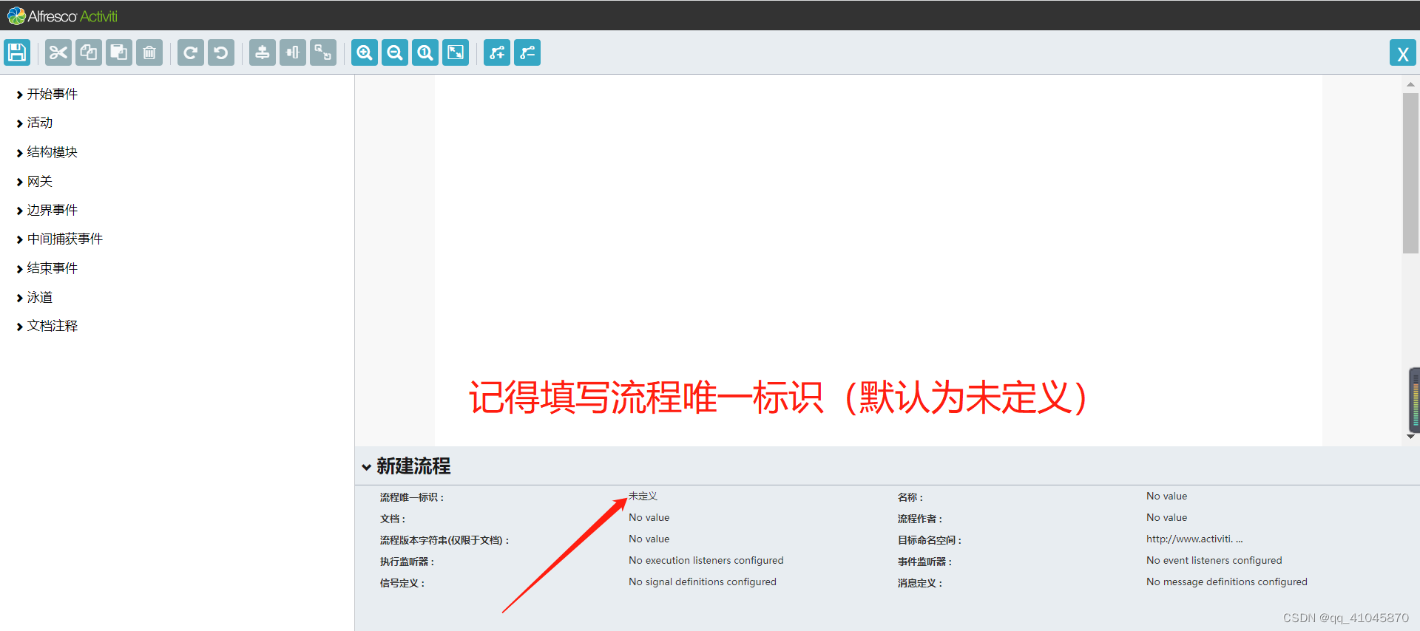This screenshot has width=1420, height=631.
Task: Expand the 开始事件 palette group
Action: click(47, 94)
